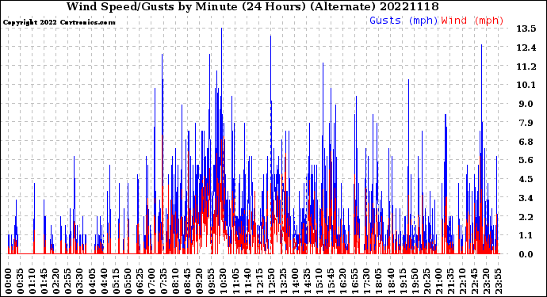The width and height of the screenshot is (547, 297).
Task: Click the 08:45 time label
Action: [x=188, y=281]
